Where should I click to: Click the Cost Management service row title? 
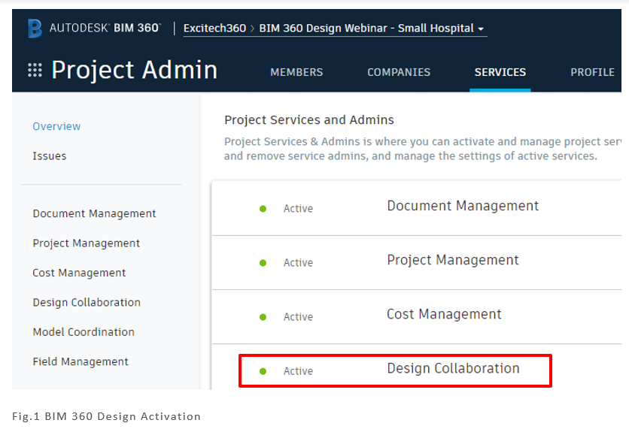click(x=444, y=314)
